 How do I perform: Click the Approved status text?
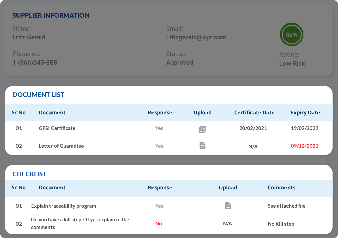click(179, 63)
